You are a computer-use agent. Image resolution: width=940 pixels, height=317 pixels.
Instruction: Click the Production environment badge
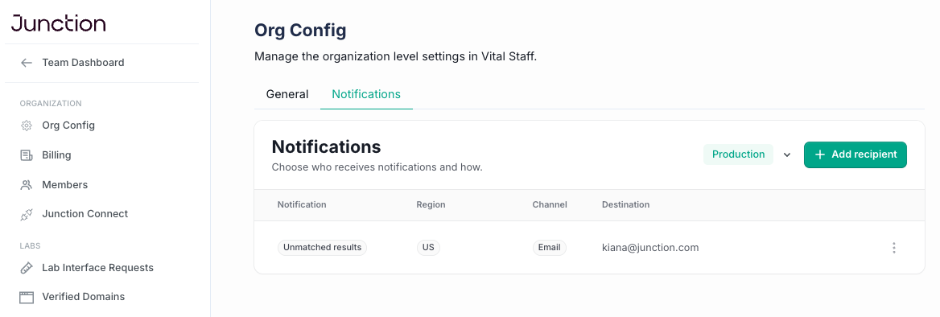click(738, 154)
